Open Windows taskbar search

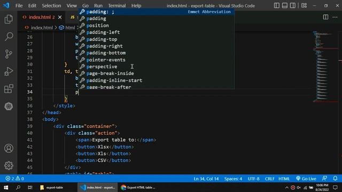pos(18,187)
